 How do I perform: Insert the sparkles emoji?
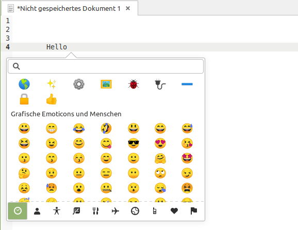(52, 84)
